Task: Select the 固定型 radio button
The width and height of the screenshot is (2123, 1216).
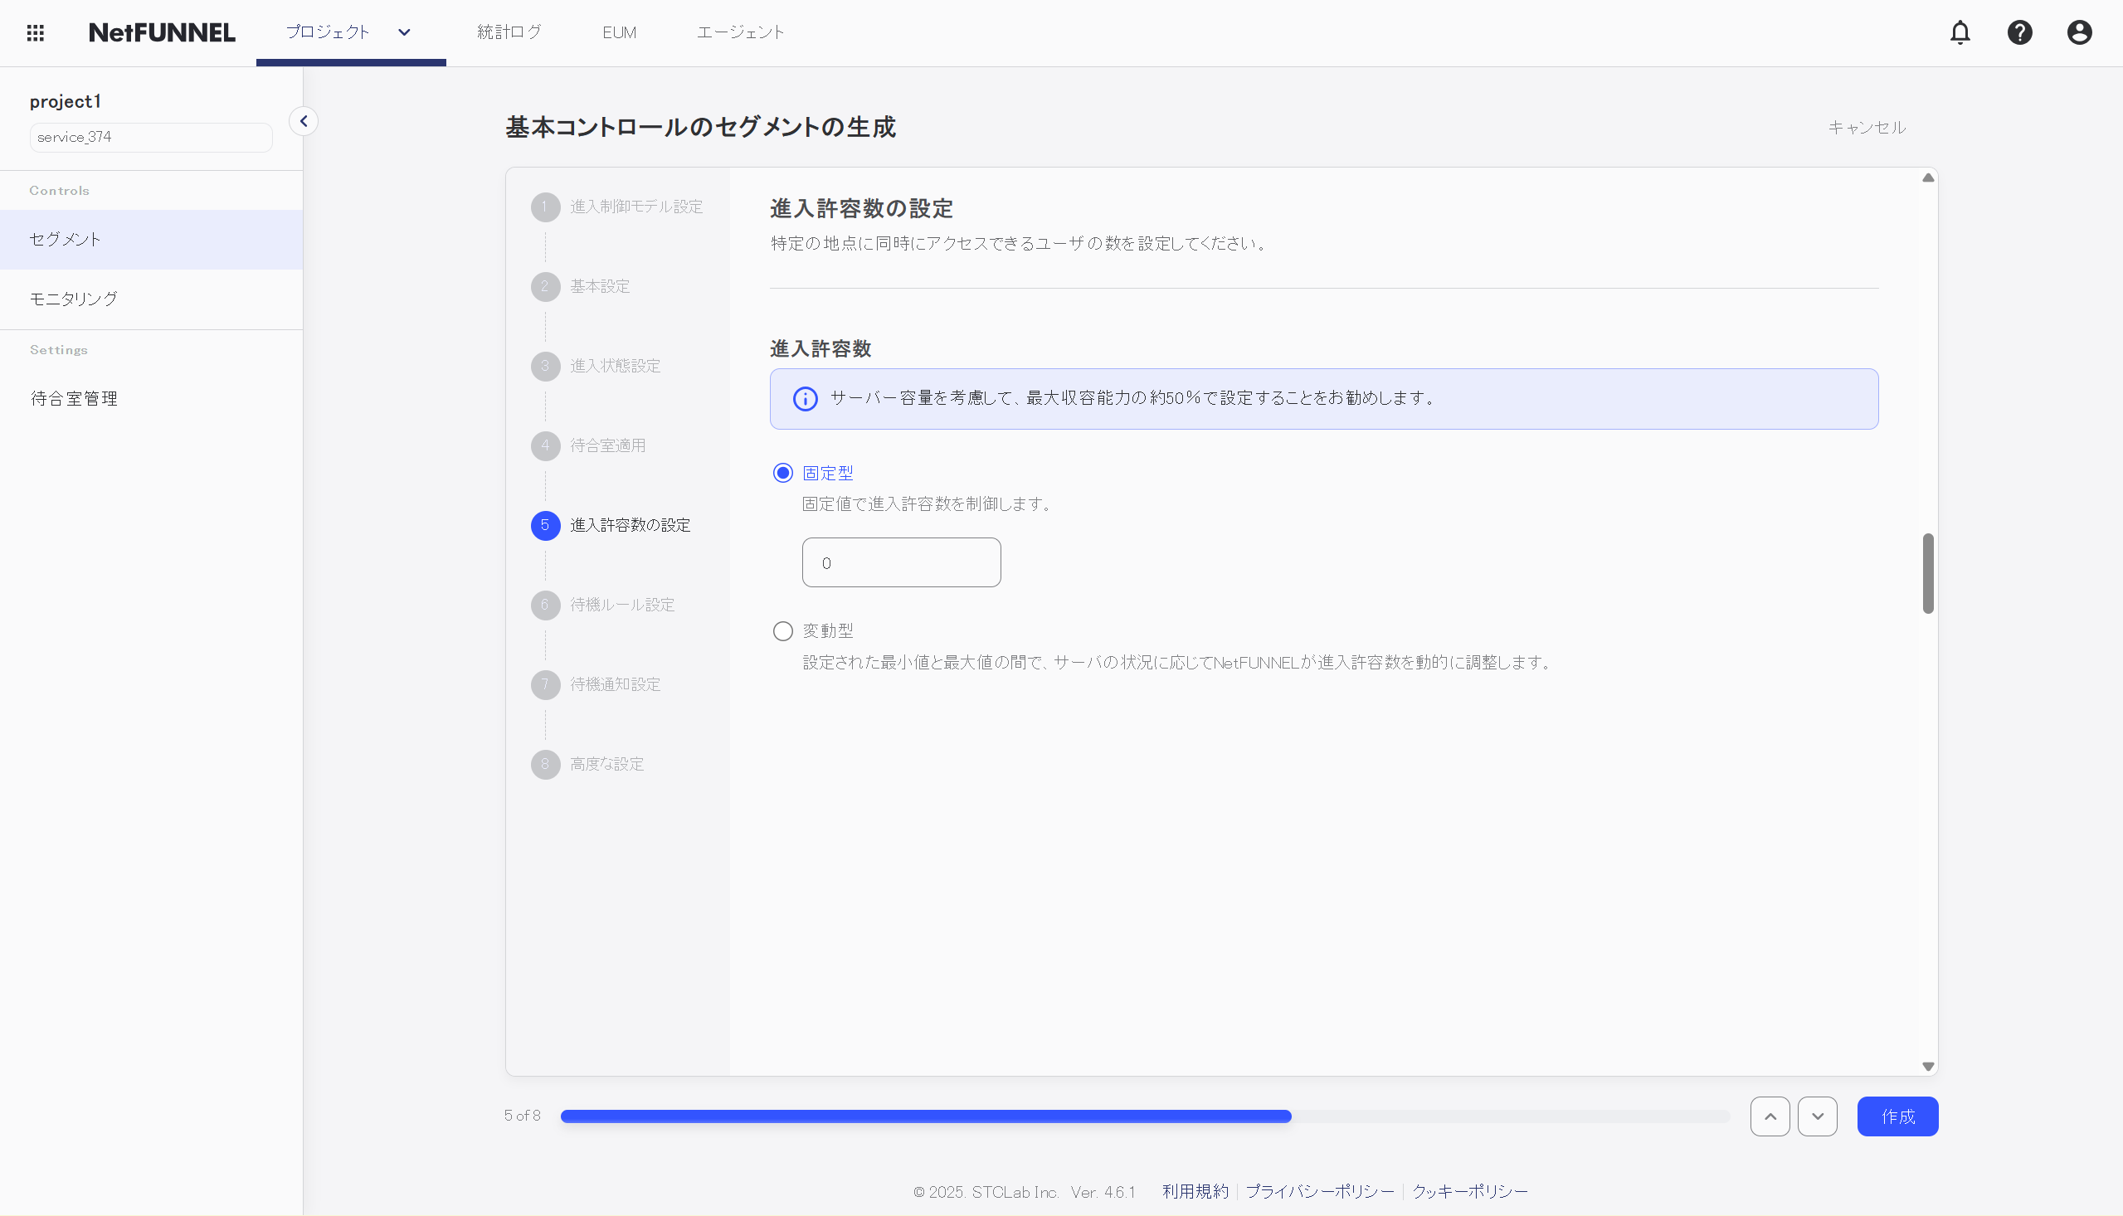Action: [x=782, y=472]
